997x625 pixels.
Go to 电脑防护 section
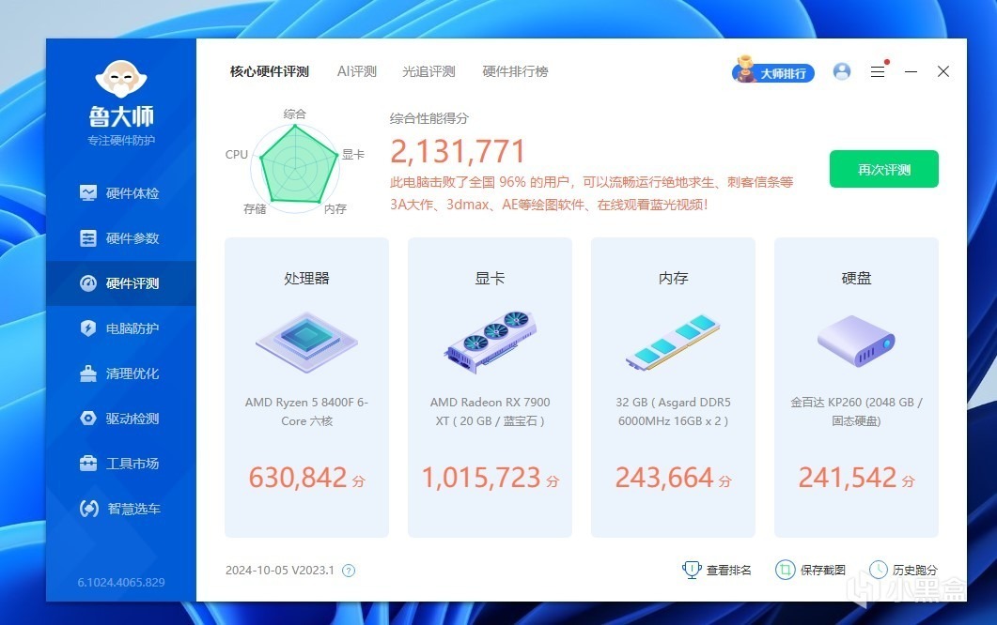pos(121,328)
